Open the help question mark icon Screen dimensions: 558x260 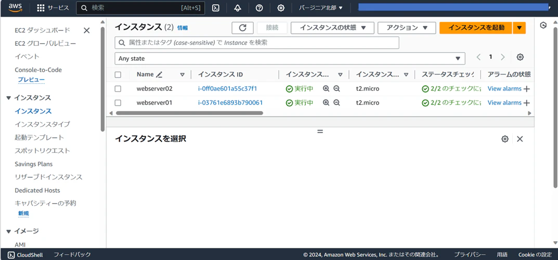259,8
